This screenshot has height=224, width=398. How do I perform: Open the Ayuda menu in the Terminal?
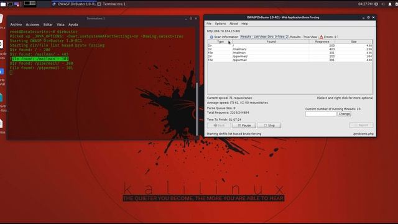point(73,25)
